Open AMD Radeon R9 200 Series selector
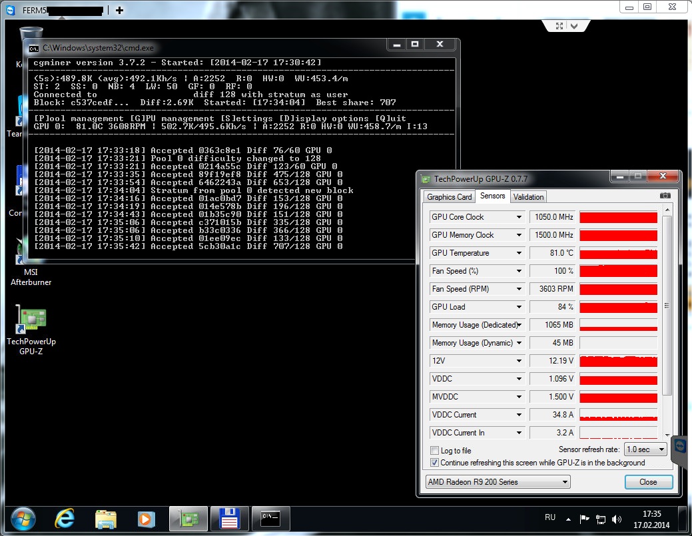Screen dimensions: 692x536 pos(498,482)
